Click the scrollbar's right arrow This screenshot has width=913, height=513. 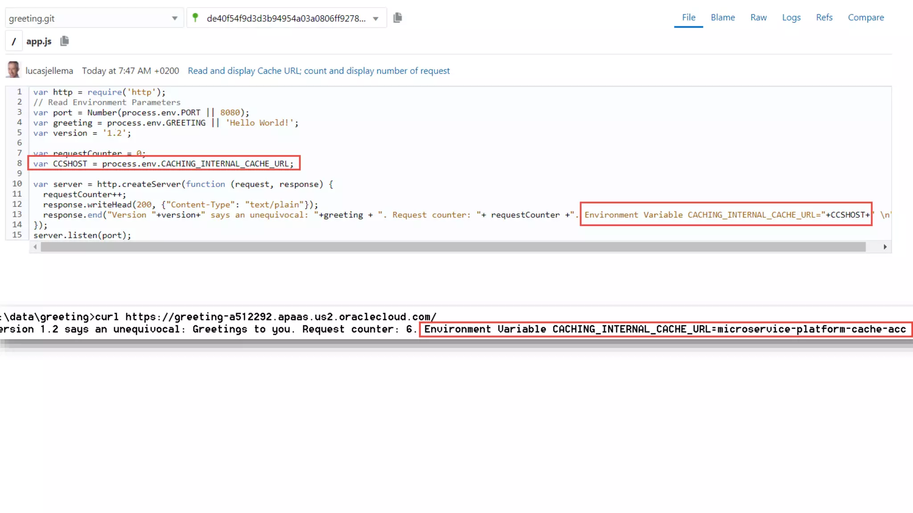pyautogui.click(x=885, y=247)
